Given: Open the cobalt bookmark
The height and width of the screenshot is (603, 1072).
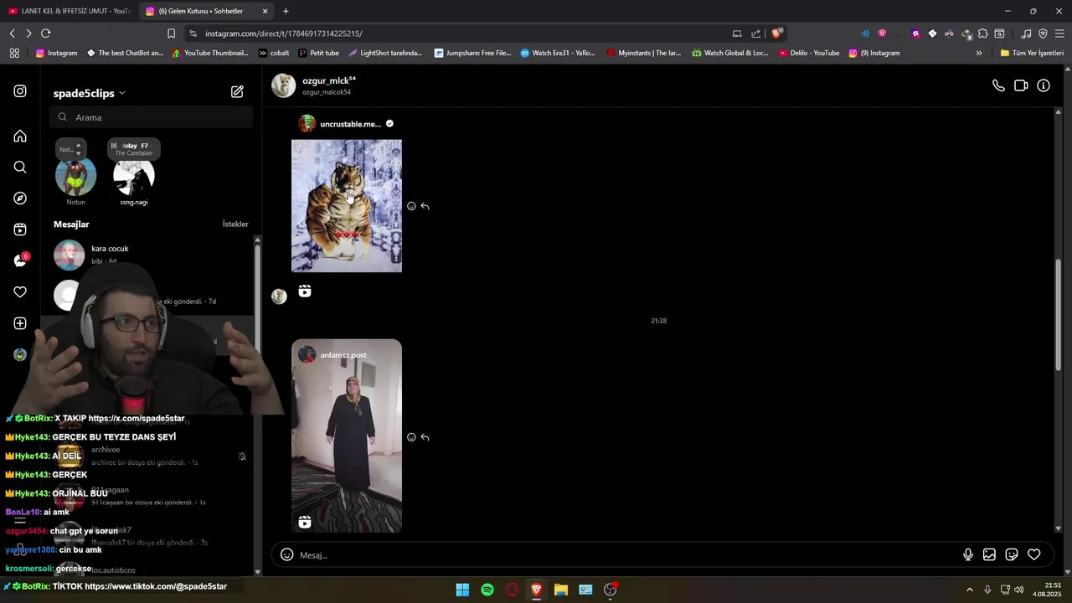Looking at the screenshot, I should [274, 53].
